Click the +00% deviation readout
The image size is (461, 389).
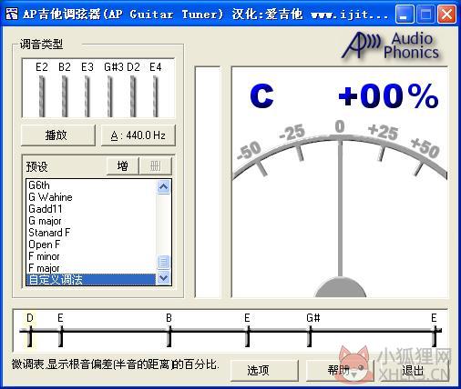point(388,96)
